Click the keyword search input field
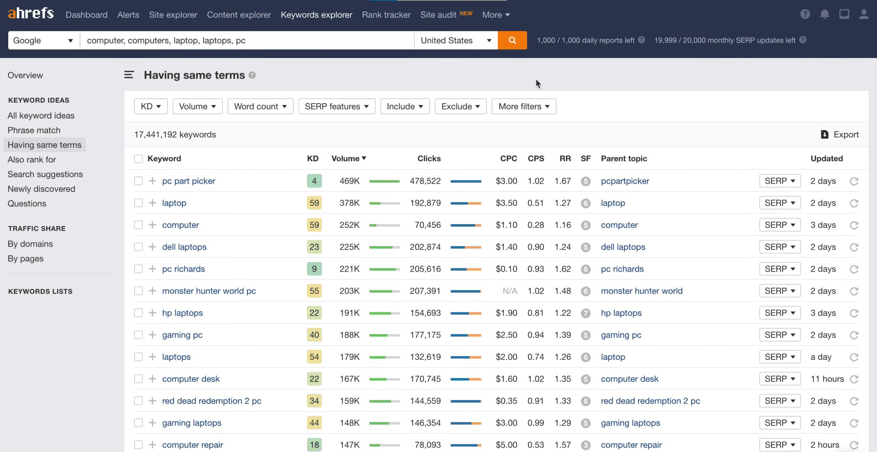 [247, 40]
